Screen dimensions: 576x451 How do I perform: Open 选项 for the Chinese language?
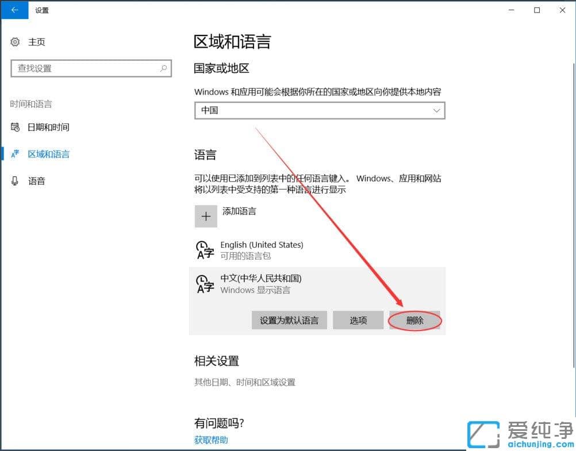tap(358, 320)
